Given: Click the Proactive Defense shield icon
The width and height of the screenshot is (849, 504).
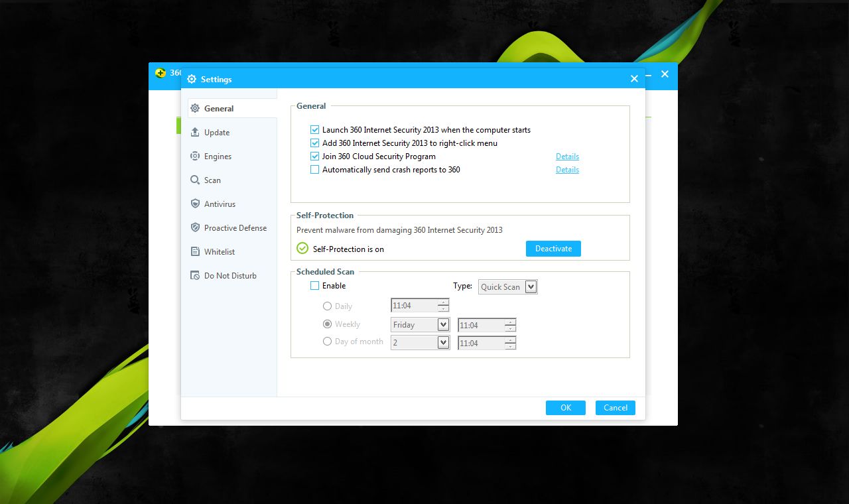Looking at the screenshot, I should coord(195,227).
